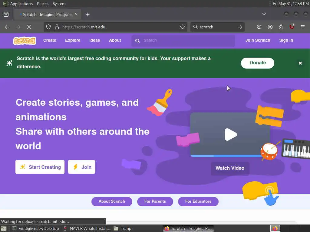
Task: Click the sparkle icon in donation banner
Action: point(9,63)
